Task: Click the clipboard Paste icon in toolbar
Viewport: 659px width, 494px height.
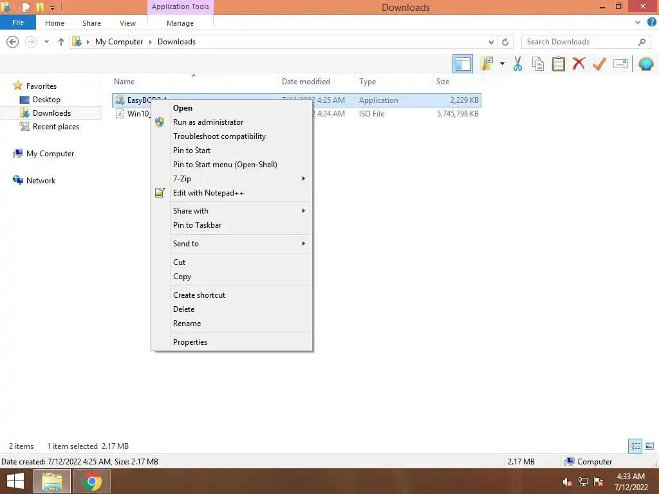Action: click(x=558, y=64)
